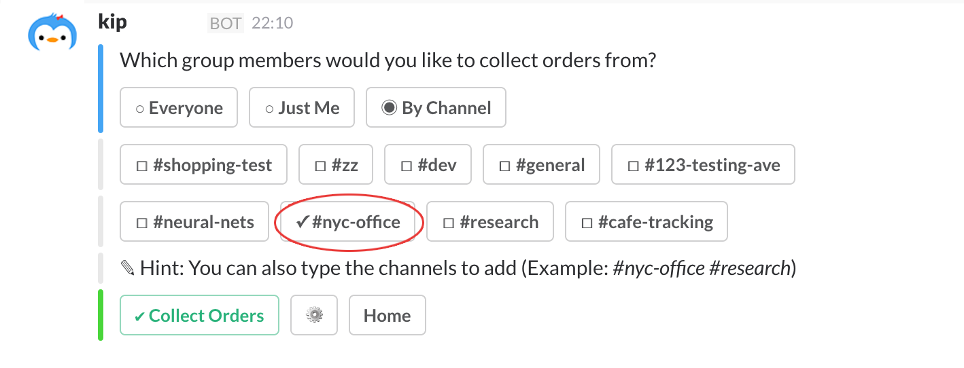Check the #shopping-test channel box
The height and width of the screenshot is (368, 964).
click(x=203, y=164)
